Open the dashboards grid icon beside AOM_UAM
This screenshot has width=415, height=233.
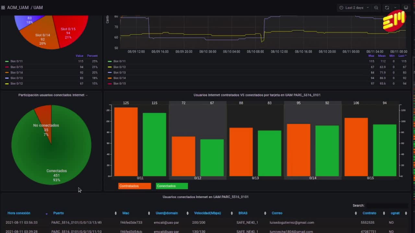point(3,7)
